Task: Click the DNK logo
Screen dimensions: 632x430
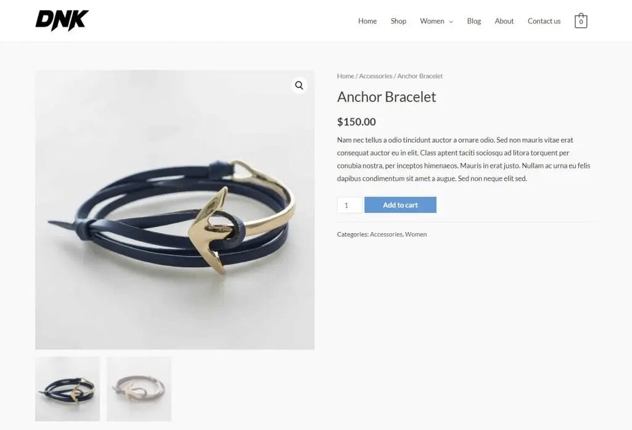Action: tap(62, 20)
